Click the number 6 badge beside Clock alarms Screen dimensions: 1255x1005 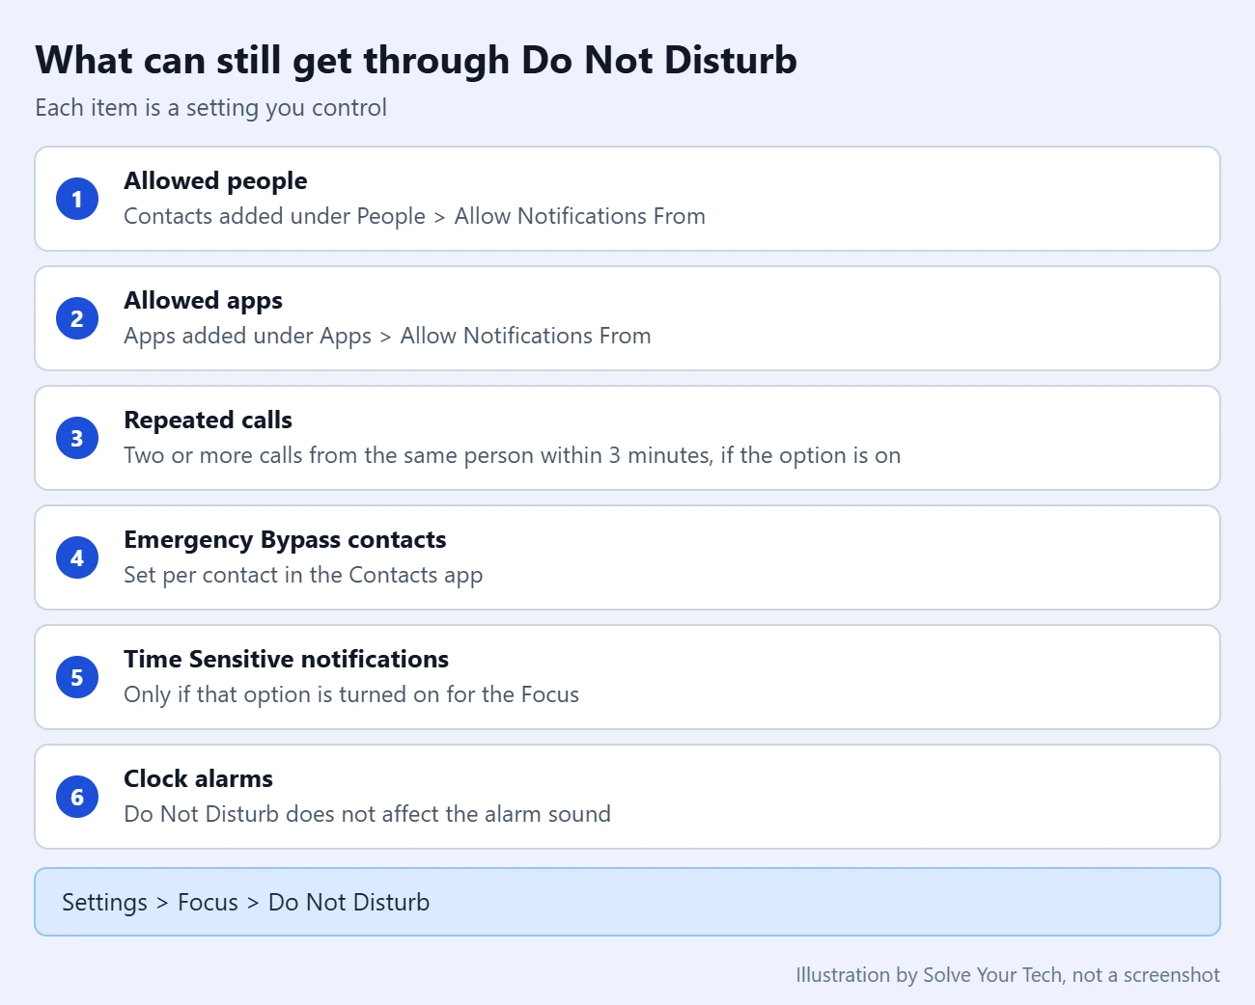click(x=77, y=798)
